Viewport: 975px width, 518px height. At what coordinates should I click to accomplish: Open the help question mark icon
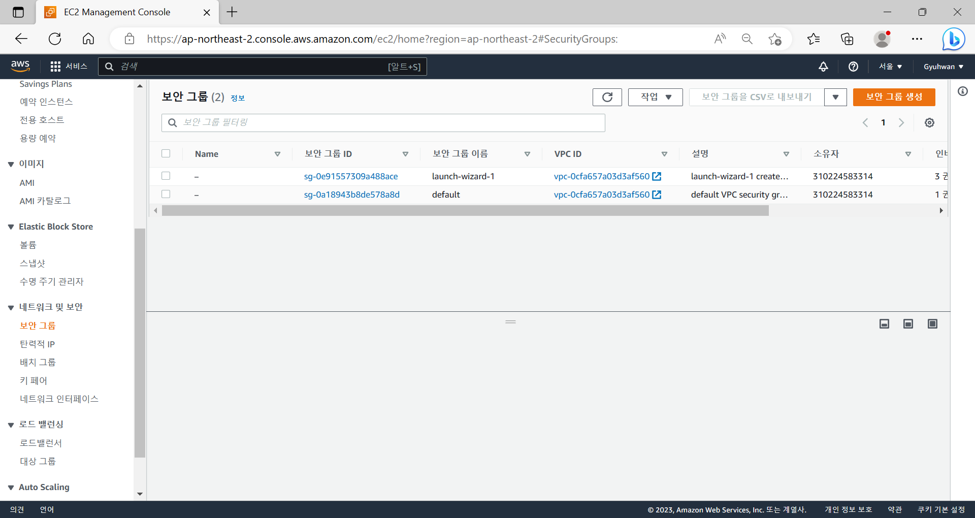(853, 67)
